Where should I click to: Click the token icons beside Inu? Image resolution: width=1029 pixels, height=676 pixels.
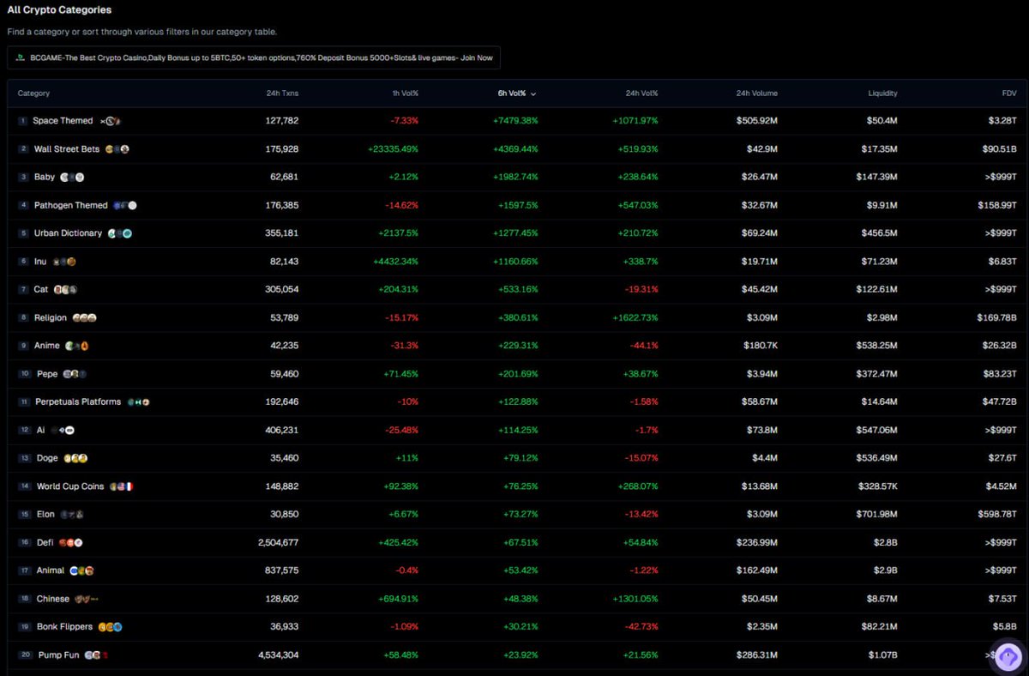pos(65,262)
